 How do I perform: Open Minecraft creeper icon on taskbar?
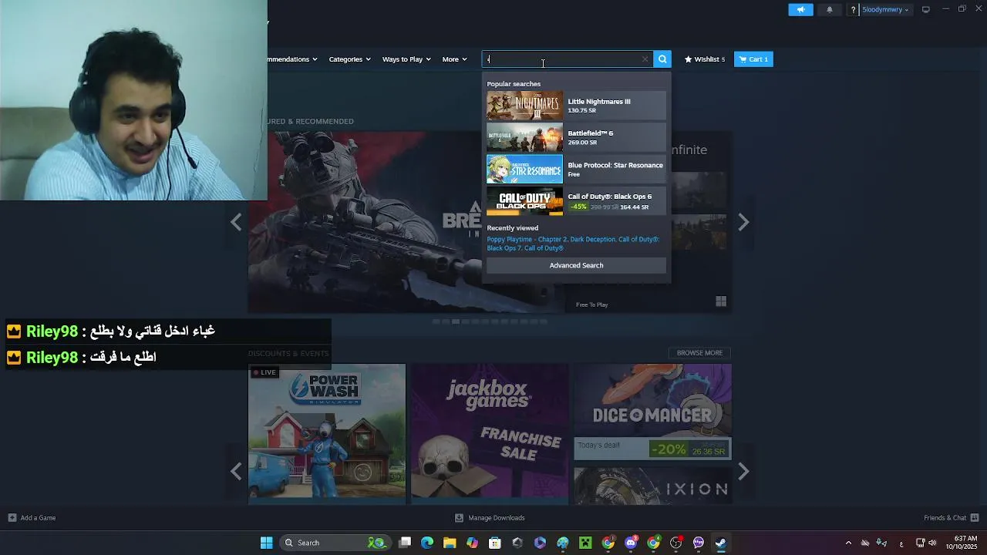point(585,543)
